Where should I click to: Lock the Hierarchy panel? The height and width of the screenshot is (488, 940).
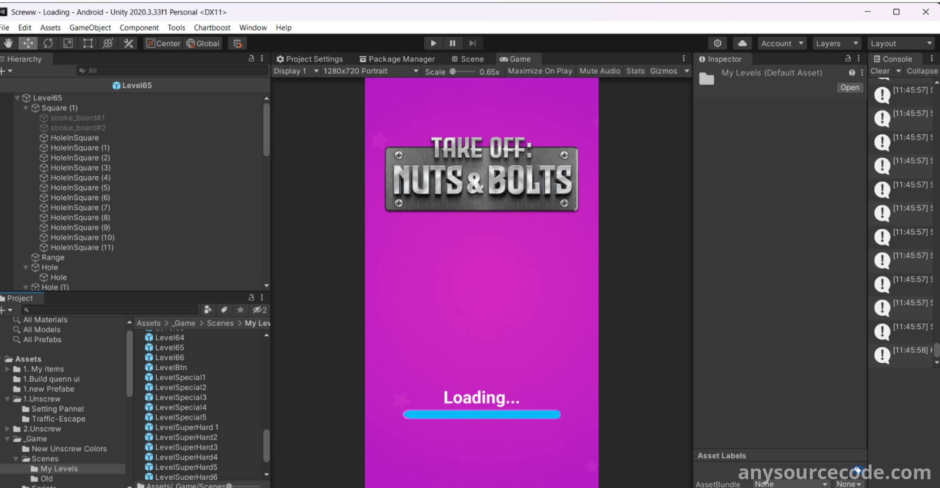251,58
